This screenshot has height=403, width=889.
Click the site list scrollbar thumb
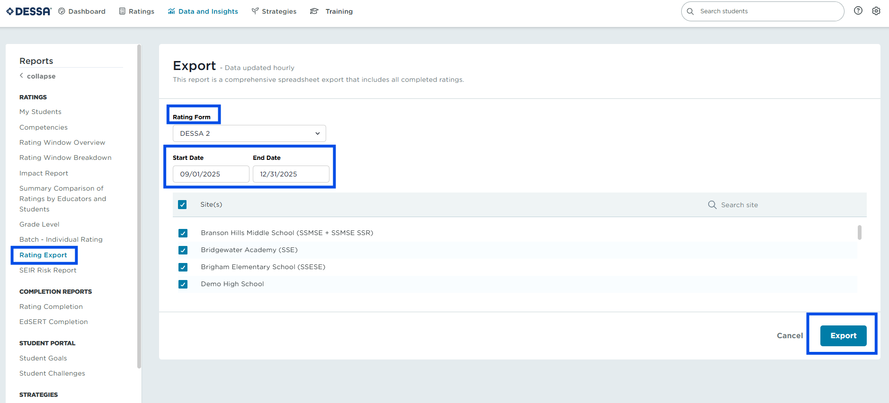point(859,232)
